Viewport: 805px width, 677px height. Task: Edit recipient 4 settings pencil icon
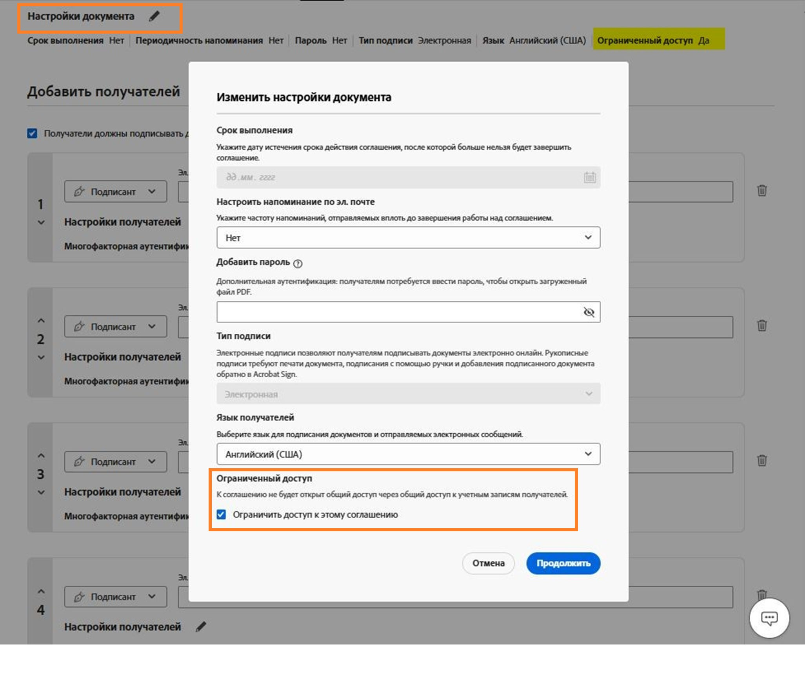pos(201,626)
